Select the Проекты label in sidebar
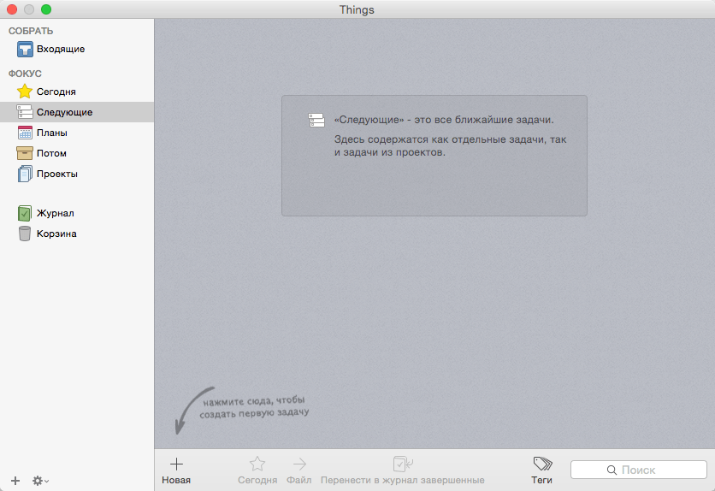Image resolution: width=715 pixels, height=491 pixels. click(x=57, y=174)
